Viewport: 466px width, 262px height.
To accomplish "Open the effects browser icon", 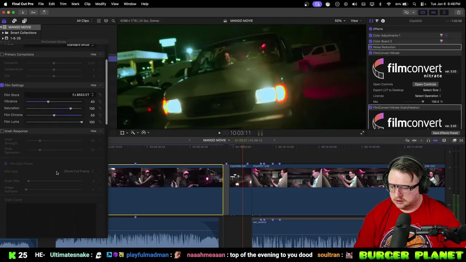I will pos(454,140).
